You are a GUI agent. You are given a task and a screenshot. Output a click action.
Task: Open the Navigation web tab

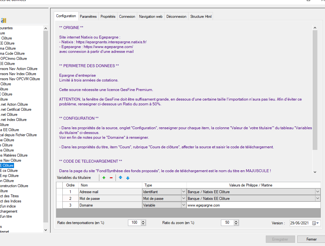[x=151, y=17]
